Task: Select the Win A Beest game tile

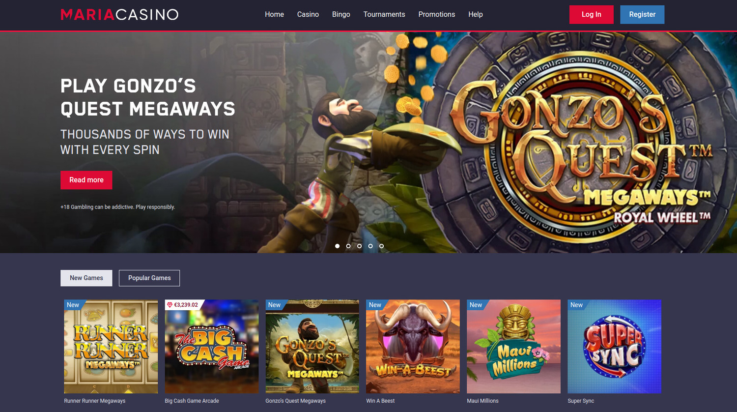Action: point(413,347)
